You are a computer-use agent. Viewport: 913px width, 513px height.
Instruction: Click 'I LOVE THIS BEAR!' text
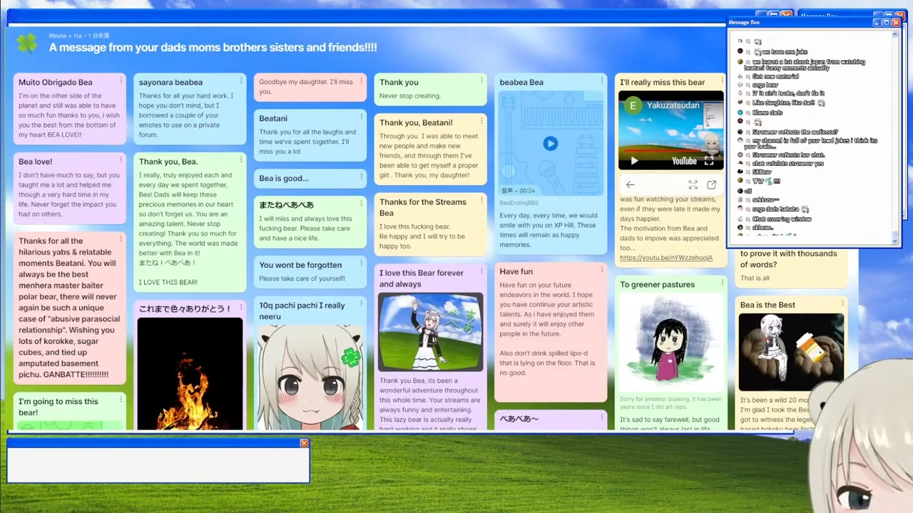tap(168, 282)
